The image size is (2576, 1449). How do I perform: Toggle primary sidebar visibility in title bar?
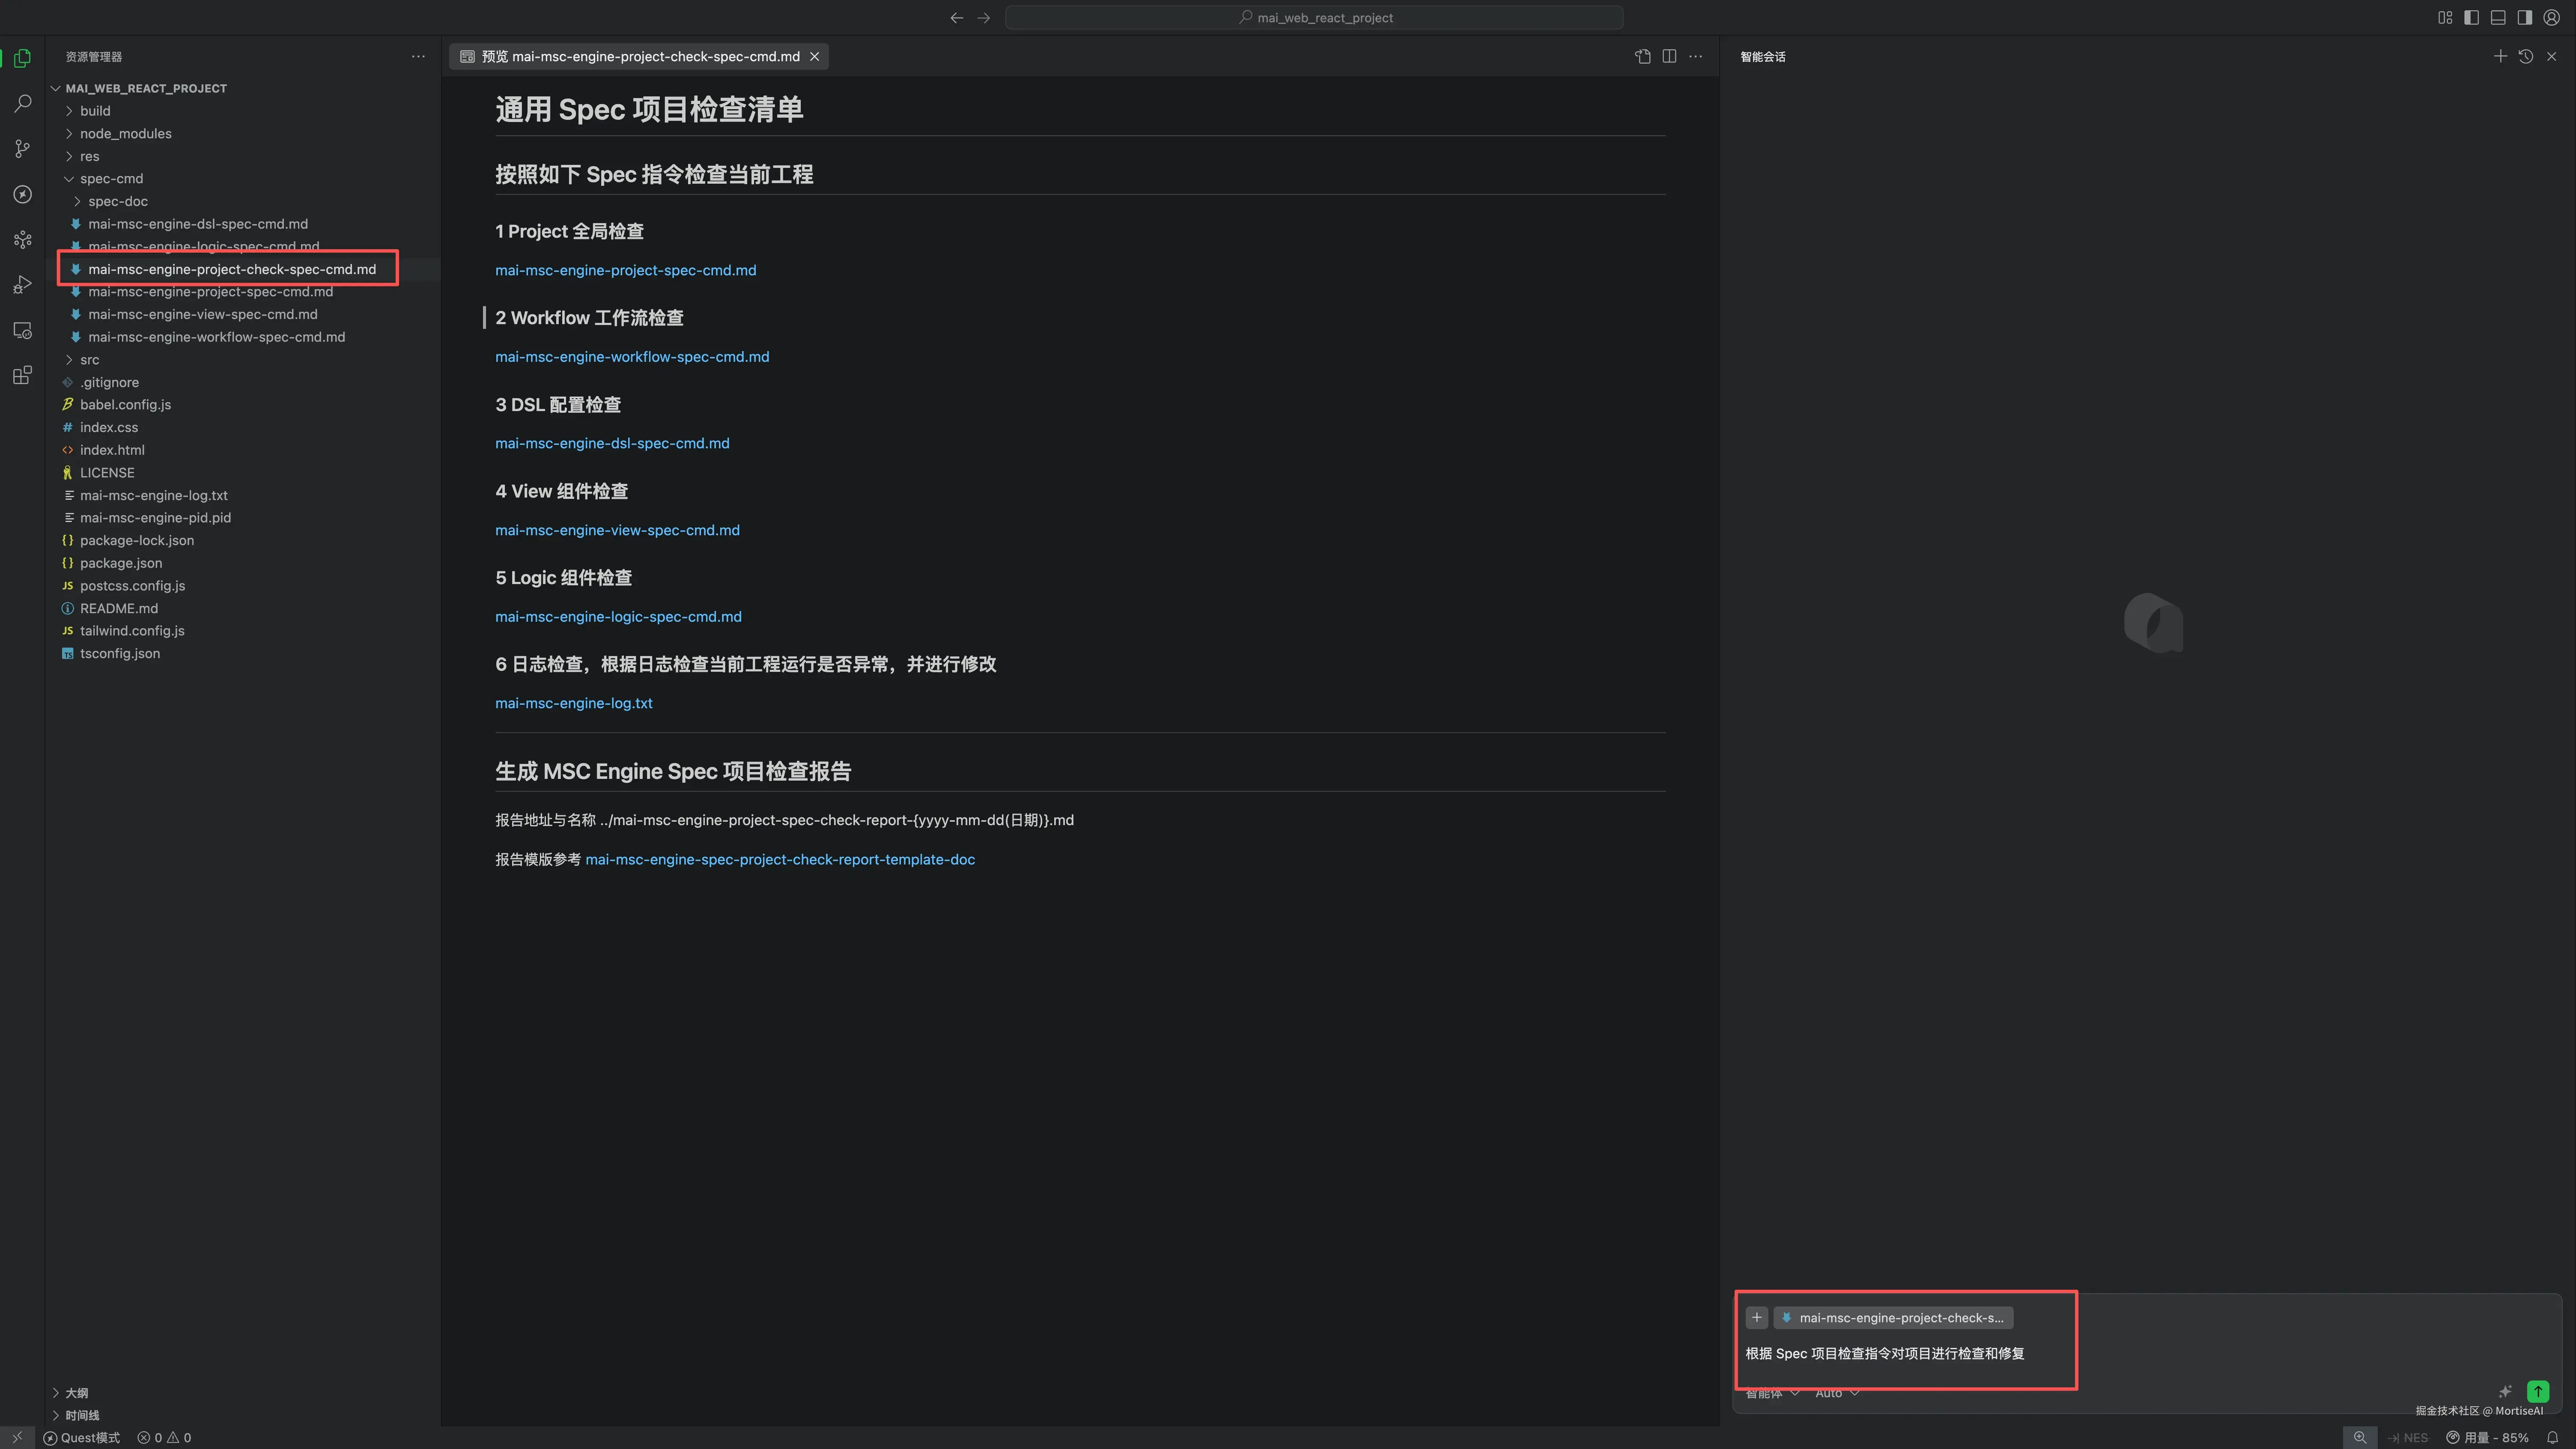click(x=2471, y=18)
